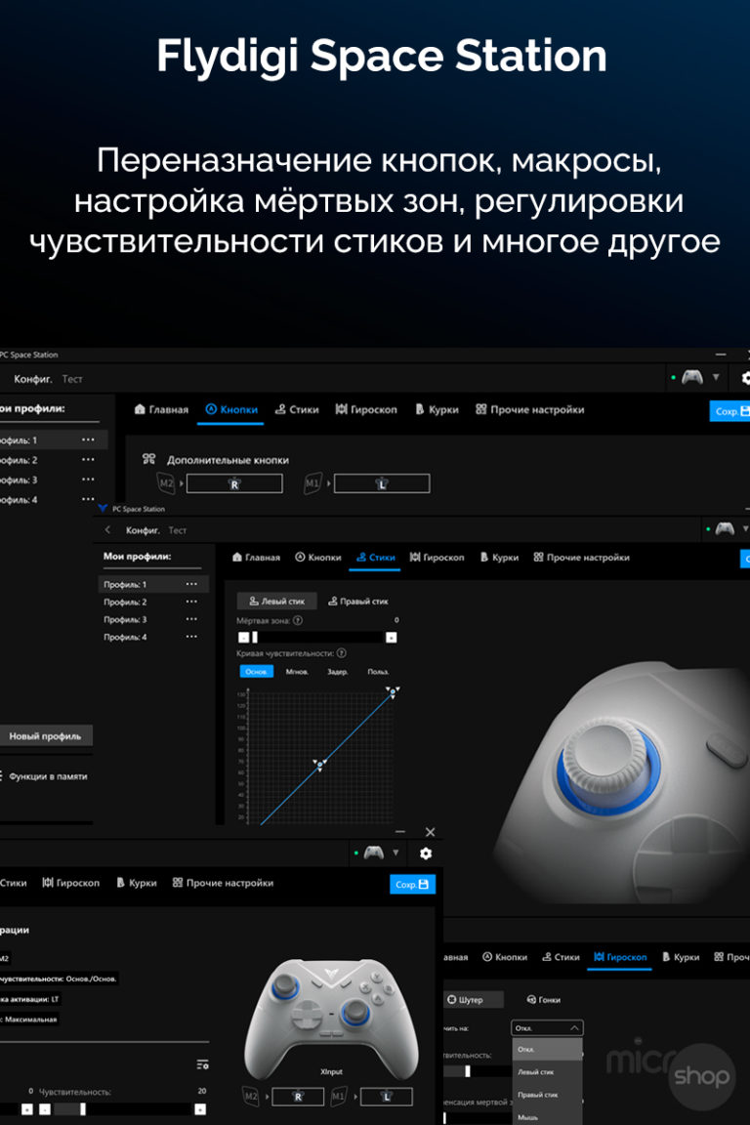This screenshot has height=1125, width=750.
Task: Choose the Основ. curve preset
Action: tap(256, 672)
